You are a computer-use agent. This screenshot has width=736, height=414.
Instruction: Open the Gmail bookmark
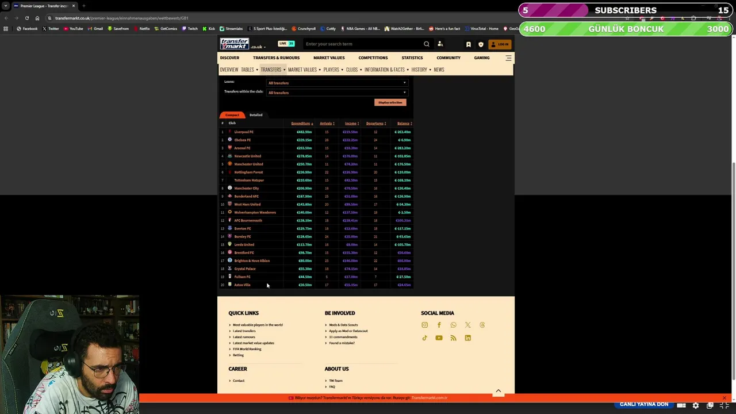95,29
